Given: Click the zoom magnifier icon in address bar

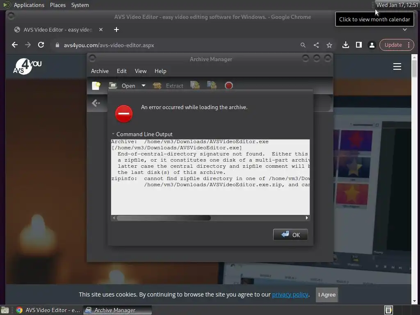Looking at the screenshot, I should [303, 45].
